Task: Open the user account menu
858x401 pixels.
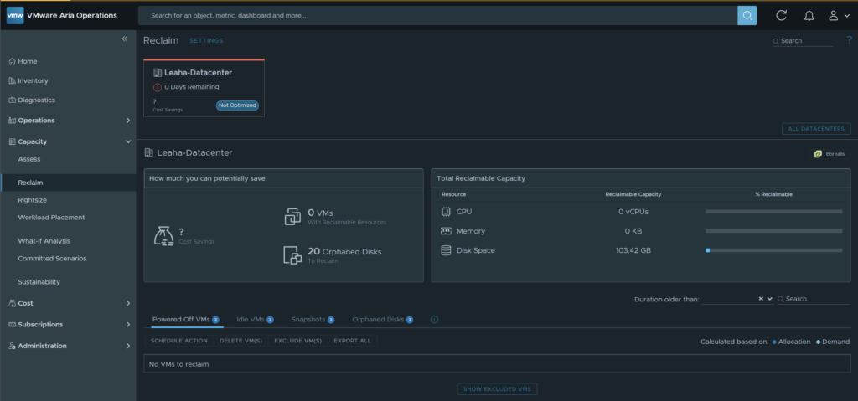Action: (x=838, y=16)
